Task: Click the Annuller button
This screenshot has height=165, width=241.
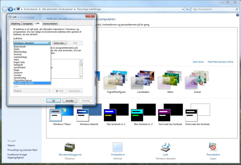Action: click(x=70, y=101)
